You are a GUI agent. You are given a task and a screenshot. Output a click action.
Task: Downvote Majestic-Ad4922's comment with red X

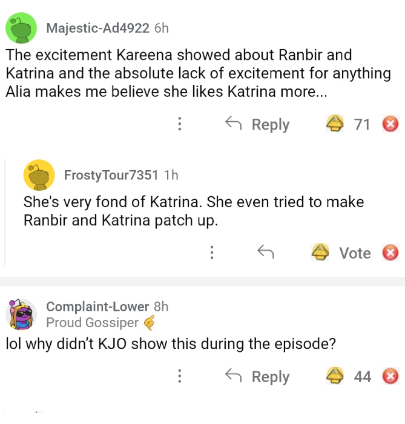click(391, 124)
